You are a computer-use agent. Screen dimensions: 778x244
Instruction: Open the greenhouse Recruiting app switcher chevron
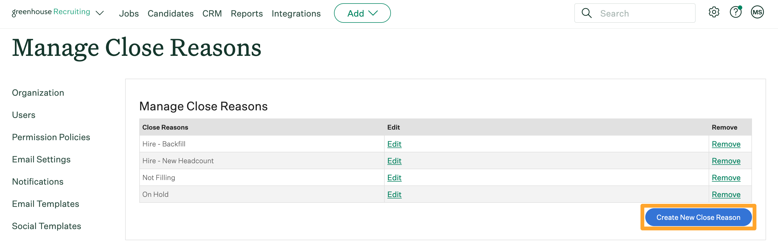(100, 13)
